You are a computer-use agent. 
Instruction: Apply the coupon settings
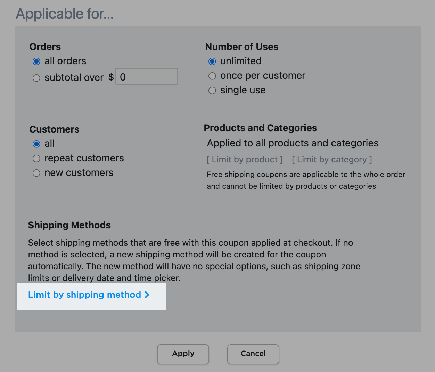pos(183,354)
